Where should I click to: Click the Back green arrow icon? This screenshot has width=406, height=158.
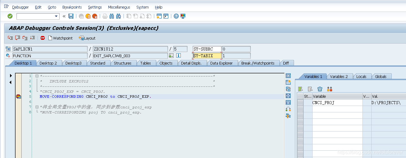coord(81,16)
